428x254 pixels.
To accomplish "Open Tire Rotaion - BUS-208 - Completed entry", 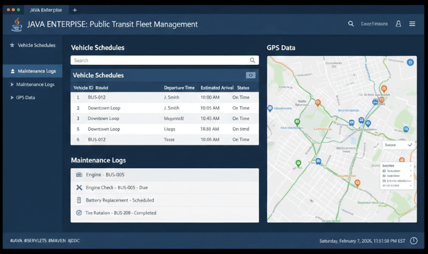I will [164, 213].
